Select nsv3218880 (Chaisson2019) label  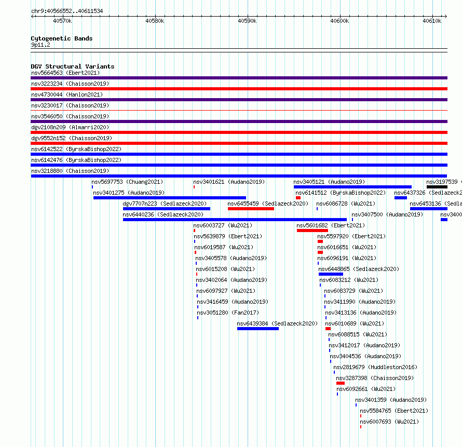click(70, 171)
